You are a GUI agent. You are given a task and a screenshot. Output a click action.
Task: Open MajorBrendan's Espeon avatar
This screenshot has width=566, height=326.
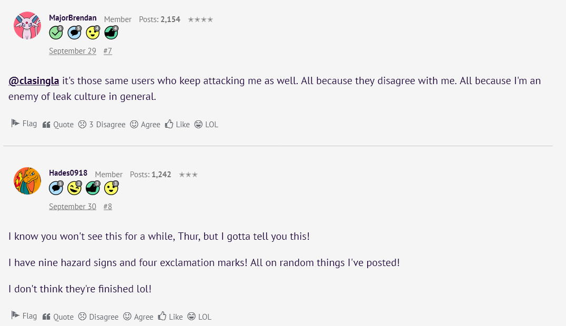[x=27, y=25]
